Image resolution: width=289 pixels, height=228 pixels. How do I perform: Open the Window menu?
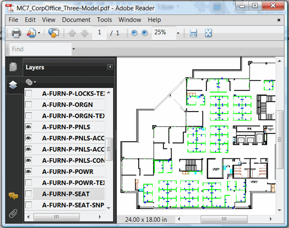130,19
